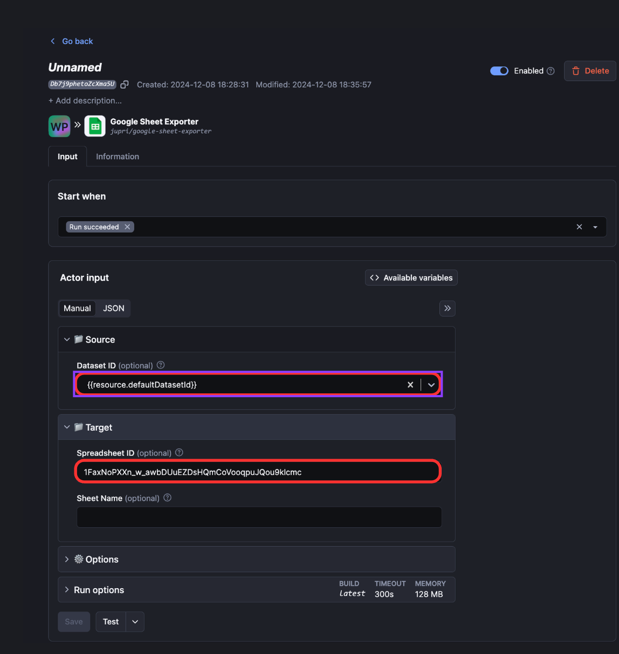The image size is (619, 654).
Task: Run the actor with the Test button
Action: (111, 622)
